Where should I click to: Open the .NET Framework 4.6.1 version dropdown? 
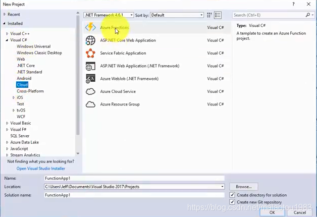(109, 15)
